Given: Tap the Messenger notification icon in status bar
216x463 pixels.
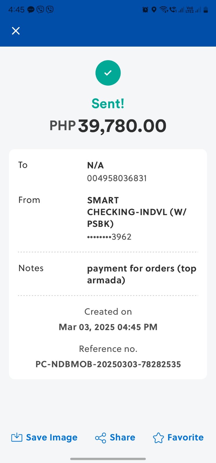Looking at the screenshot, I should [x=31, y=10].
